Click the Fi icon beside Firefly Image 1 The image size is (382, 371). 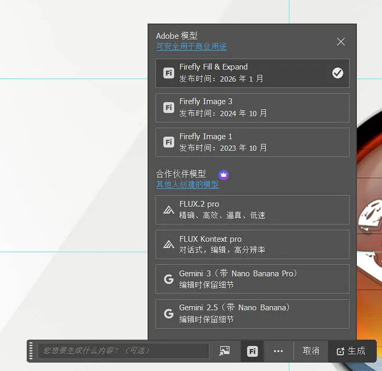click(168, 142)
